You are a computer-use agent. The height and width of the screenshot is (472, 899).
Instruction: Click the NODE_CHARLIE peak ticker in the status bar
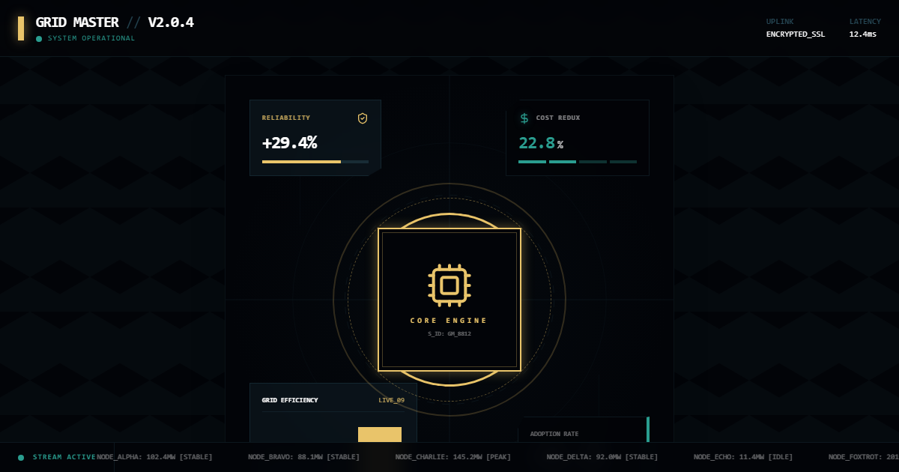click(453, 457)
